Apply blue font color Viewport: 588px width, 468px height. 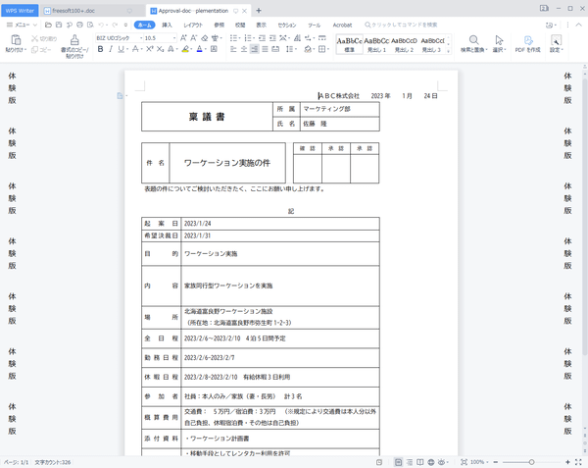(x=200, y=49)
